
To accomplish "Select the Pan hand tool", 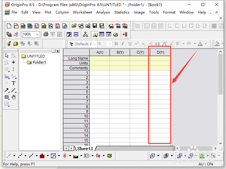I will tap(13, 97).
